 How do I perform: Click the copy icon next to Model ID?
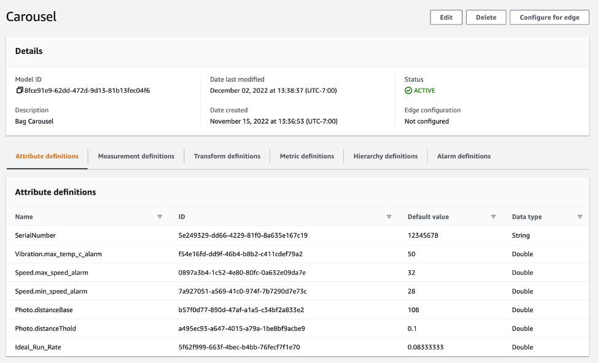pyautogui.click(x=20, y=90)
